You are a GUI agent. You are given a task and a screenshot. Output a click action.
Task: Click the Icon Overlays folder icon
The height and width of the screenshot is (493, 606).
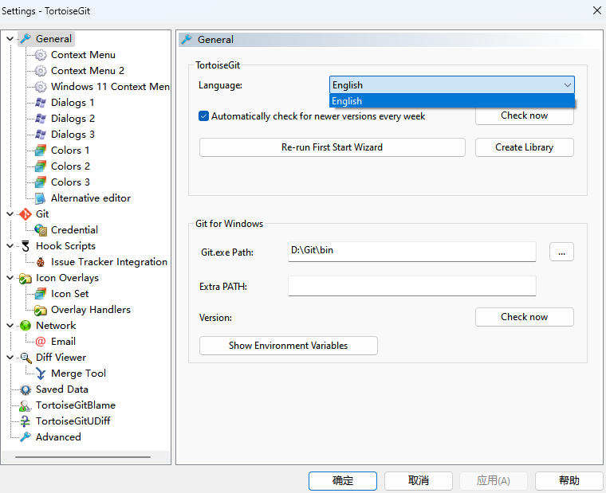[26, 278]
